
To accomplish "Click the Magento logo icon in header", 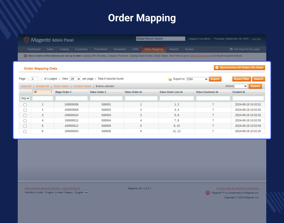I will 26,40.
